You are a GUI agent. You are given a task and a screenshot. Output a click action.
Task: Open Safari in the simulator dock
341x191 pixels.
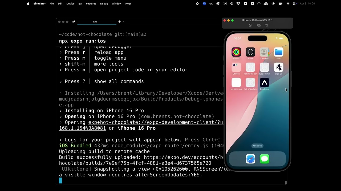[x=250, y=159]
